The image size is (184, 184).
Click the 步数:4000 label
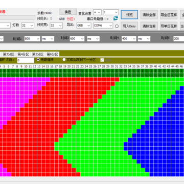pos(44,13)
